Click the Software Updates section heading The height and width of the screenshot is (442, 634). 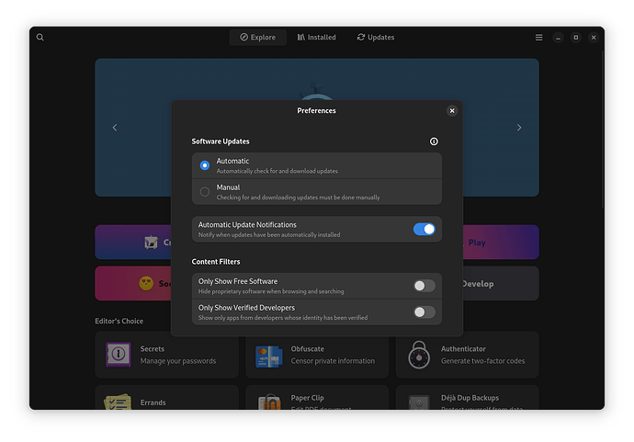[x=221, y=142]
